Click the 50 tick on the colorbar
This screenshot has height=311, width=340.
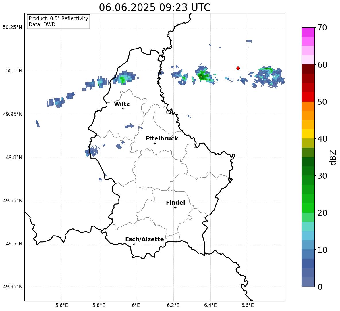point(322,102)
